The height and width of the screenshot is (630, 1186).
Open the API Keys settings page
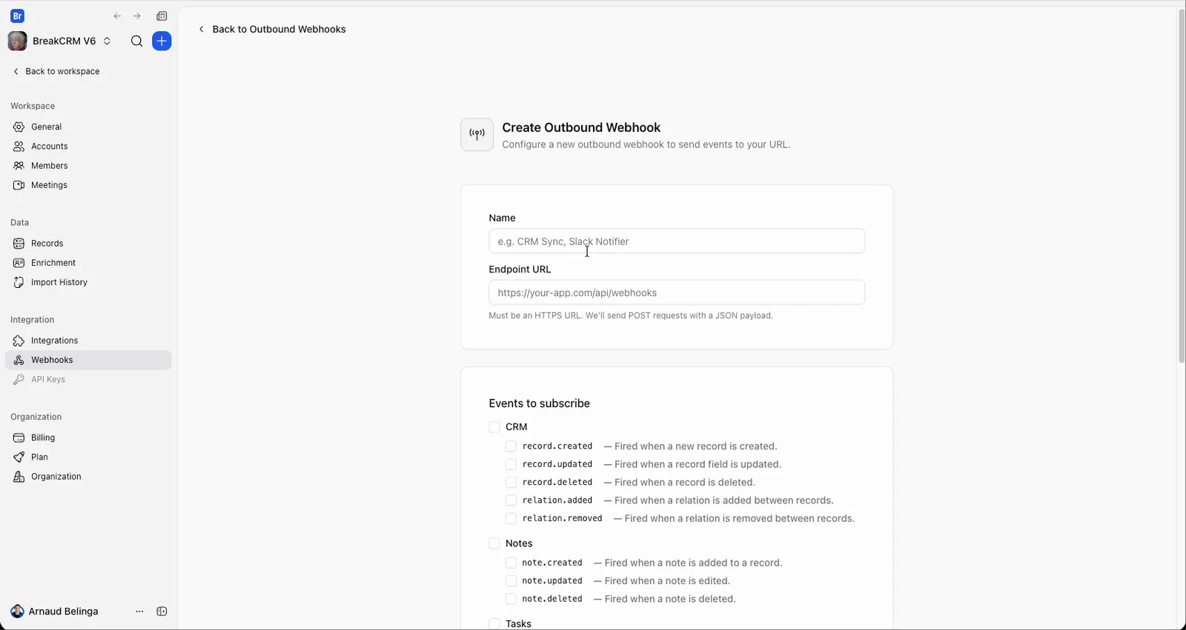88,380
